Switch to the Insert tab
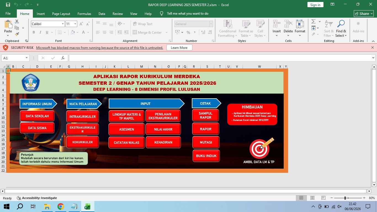This screenshot has width=377, height=212. (41, 14)
